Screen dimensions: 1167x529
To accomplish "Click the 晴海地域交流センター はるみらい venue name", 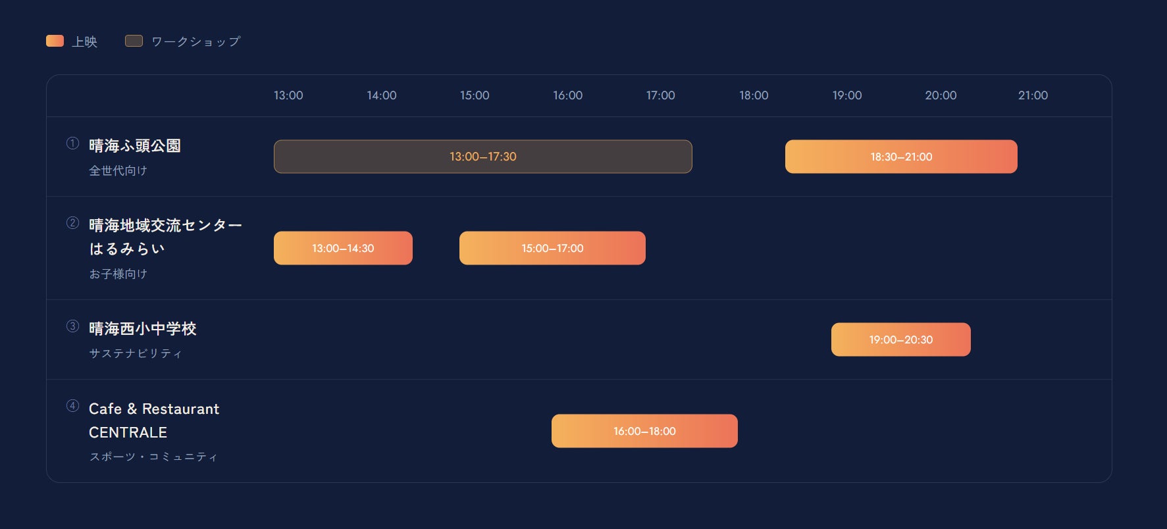I will [165, 237].
